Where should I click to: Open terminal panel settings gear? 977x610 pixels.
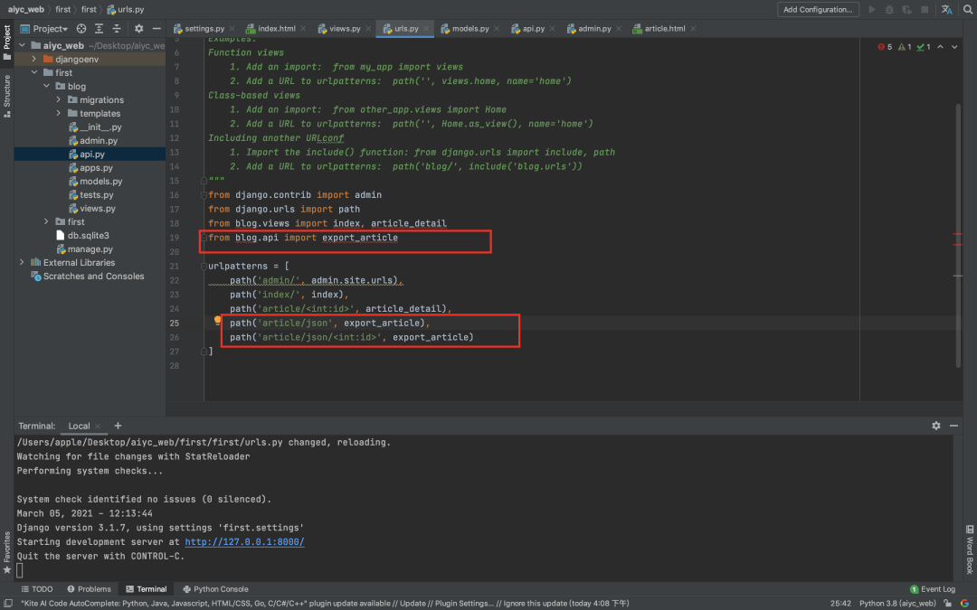coord(936,426)
